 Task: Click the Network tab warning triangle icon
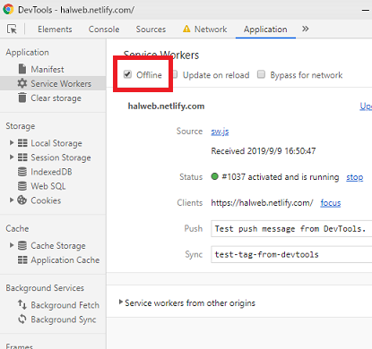pyautogui.click(x=186, y=29)
